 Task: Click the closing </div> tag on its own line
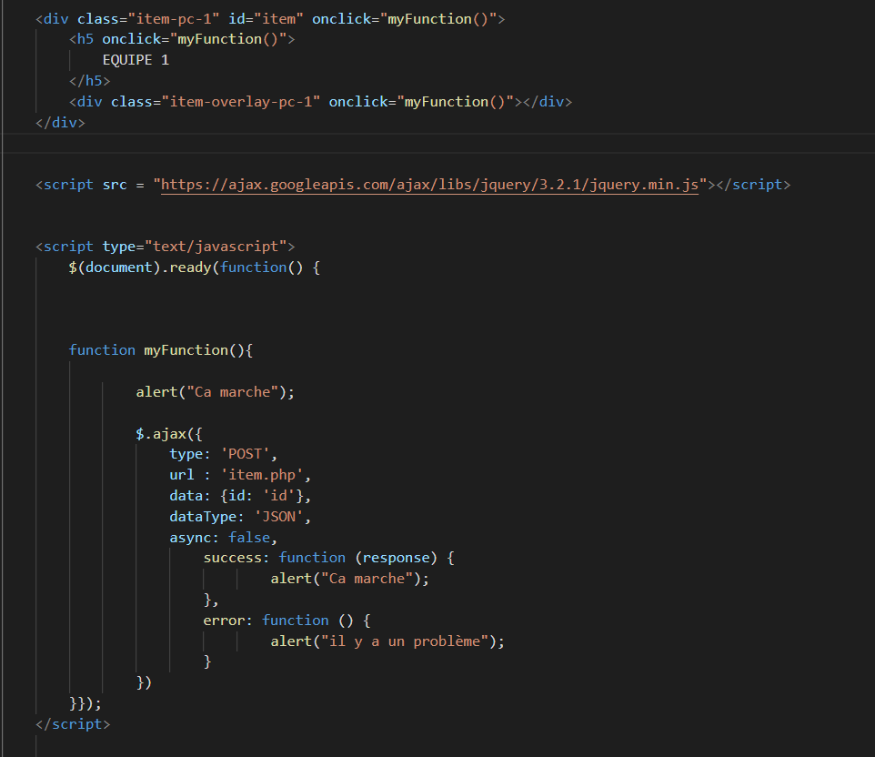[x=60, y=122]
